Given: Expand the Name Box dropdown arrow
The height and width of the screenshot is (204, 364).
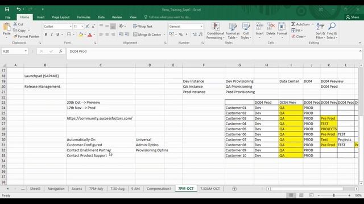Looking at the screenshot, I should (26, 51).
